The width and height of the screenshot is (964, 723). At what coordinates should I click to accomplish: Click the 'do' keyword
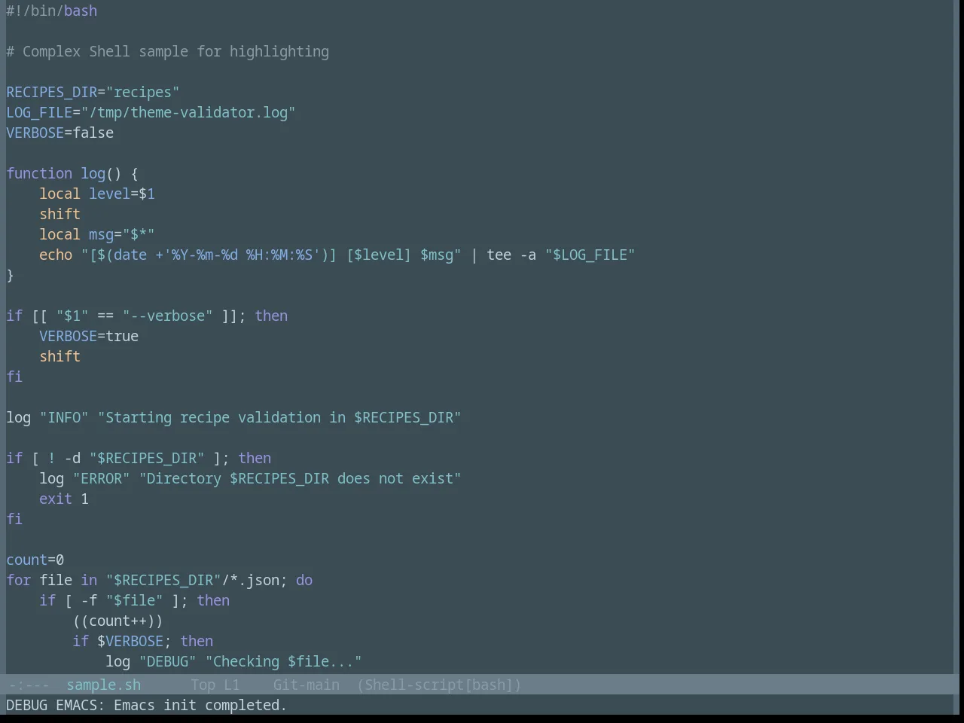pyautogui.click(x=304, y=580)
